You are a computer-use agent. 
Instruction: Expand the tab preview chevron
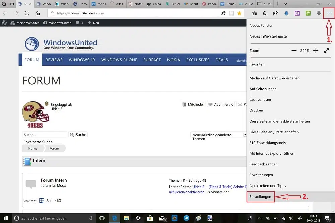(x=285, y=4)
